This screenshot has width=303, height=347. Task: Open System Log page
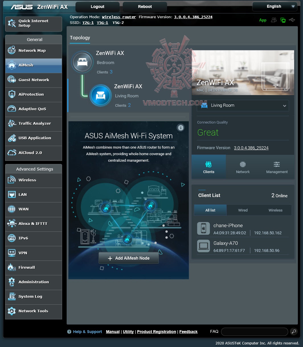[x=34, y=297]
